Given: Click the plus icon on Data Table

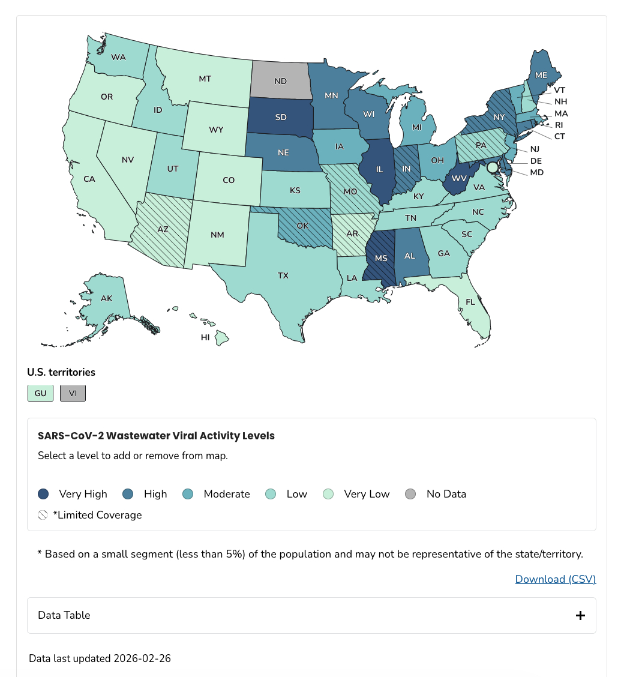Looking at the screenshot, I should click(580, 615).
